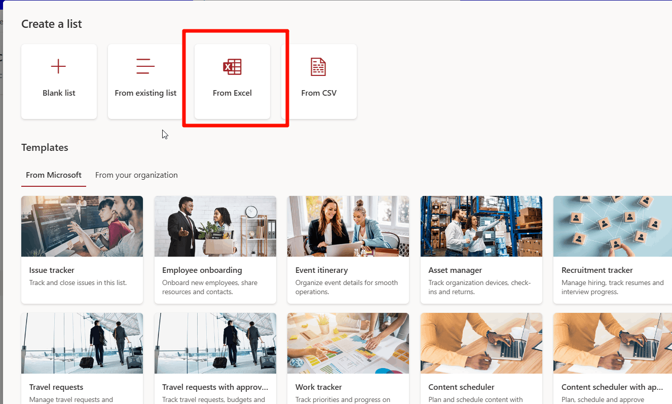Click 'Organize event details for smooth operations' description
Viewport: 672px width, 404px height.
tap(347, 288)
